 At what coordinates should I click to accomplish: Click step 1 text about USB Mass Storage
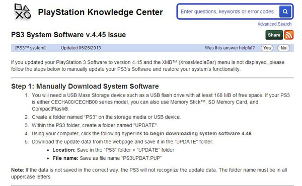tap(161, 102)
